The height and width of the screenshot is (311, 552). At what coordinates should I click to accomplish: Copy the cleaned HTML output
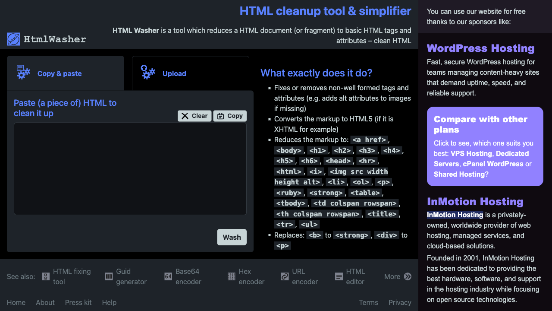(x=230, y=116)
